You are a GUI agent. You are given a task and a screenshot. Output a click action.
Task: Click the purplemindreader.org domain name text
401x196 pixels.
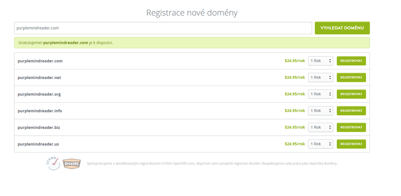coord(39,94)
